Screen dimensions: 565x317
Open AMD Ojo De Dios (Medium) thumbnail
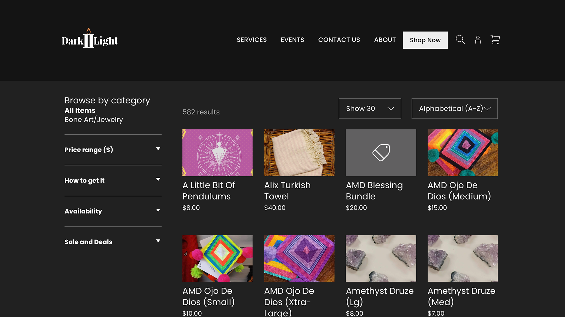[463, 153]
